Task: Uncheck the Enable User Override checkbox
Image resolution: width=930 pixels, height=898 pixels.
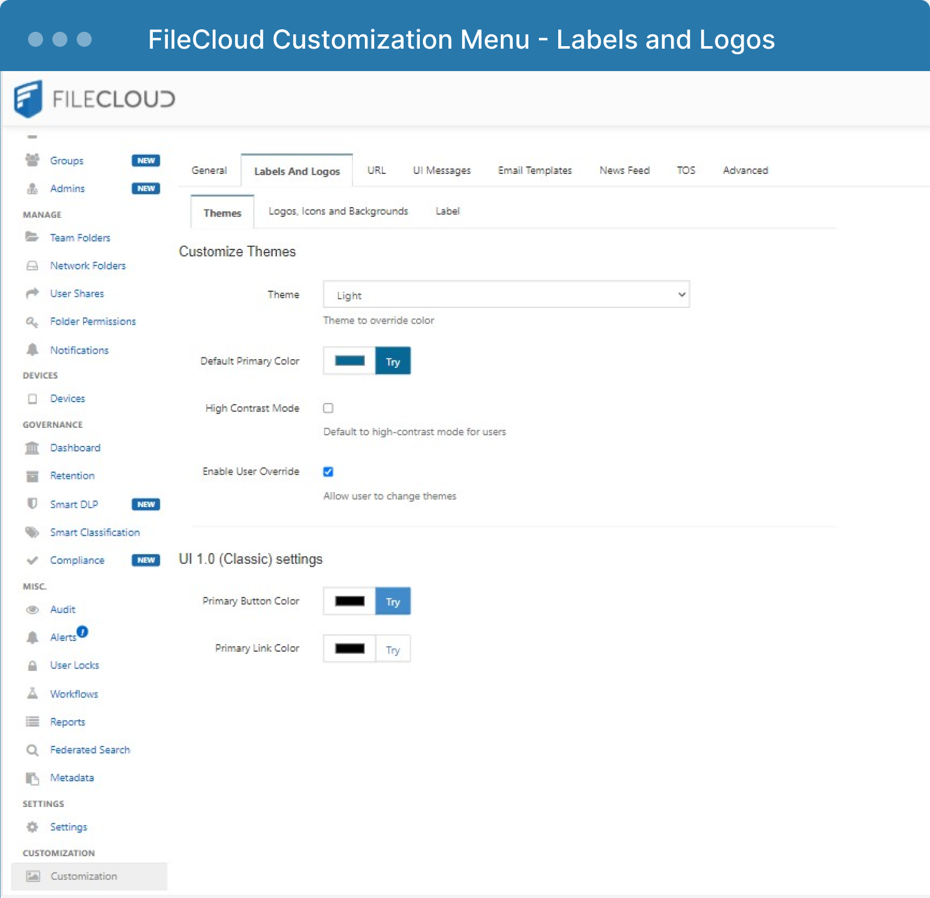Action: click(x=328, y=471)
